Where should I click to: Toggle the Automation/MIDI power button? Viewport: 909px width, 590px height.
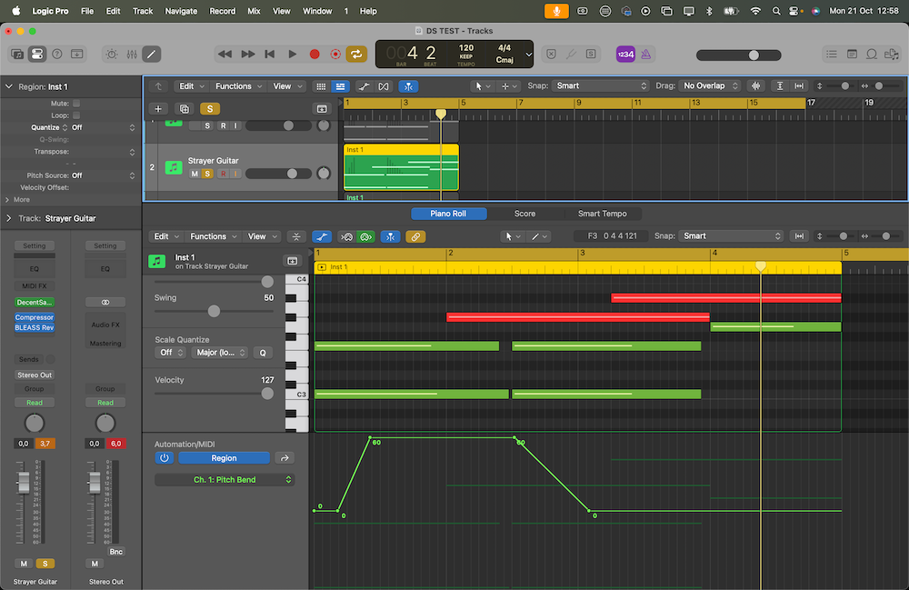click(x=164, y=458)
